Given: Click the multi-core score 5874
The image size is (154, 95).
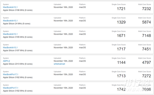Looking at the screenshot, I should [147, 22].
